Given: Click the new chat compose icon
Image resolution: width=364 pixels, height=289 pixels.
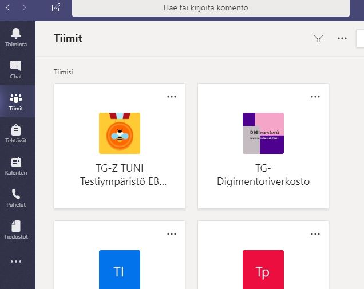Looking at the screenshot, I should pyautogui.click(x=56, y=8).
